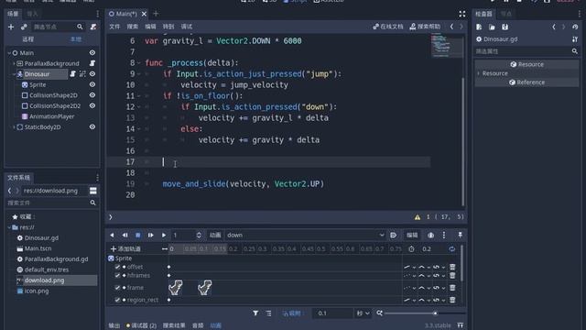Open 编辑 menu in script editor
The width and height of the screenshot is (586, 330).
150,27
